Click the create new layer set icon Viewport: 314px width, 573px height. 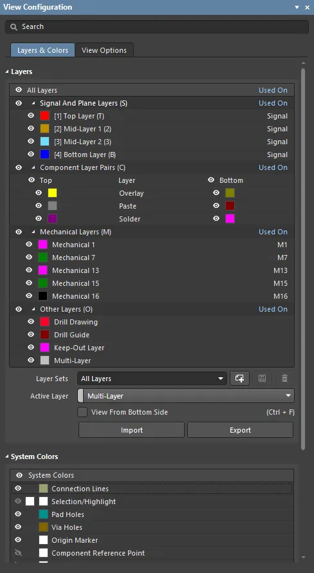(x=239, y=379)
